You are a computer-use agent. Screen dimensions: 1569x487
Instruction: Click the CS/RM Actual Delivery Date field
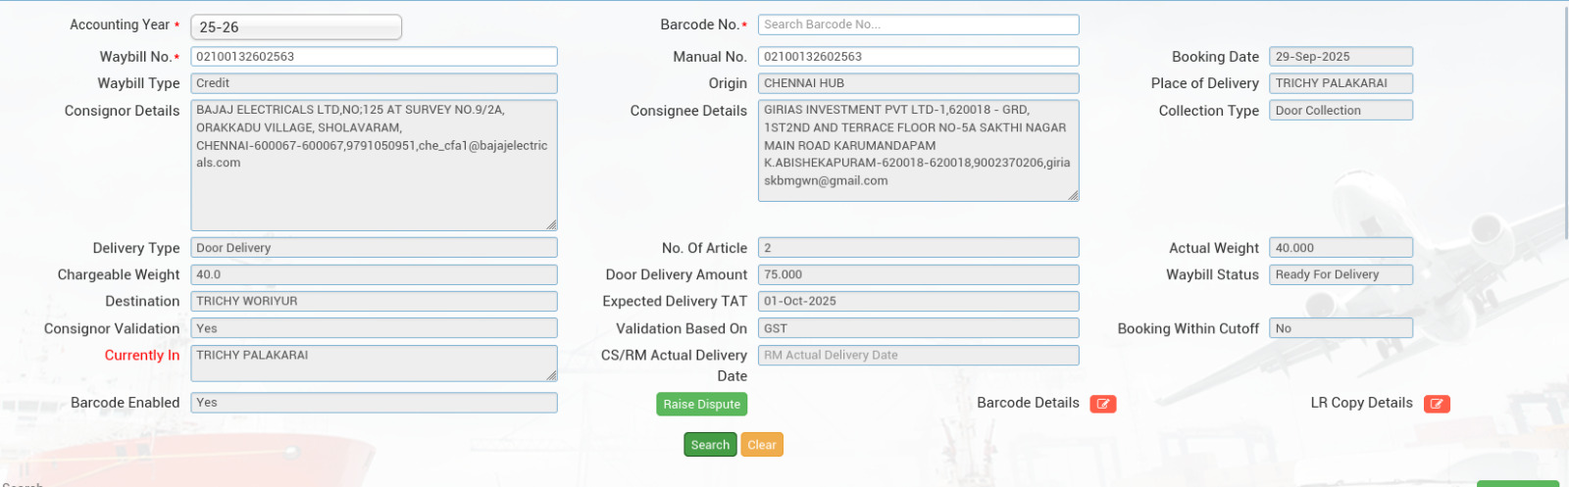(918, 356)
